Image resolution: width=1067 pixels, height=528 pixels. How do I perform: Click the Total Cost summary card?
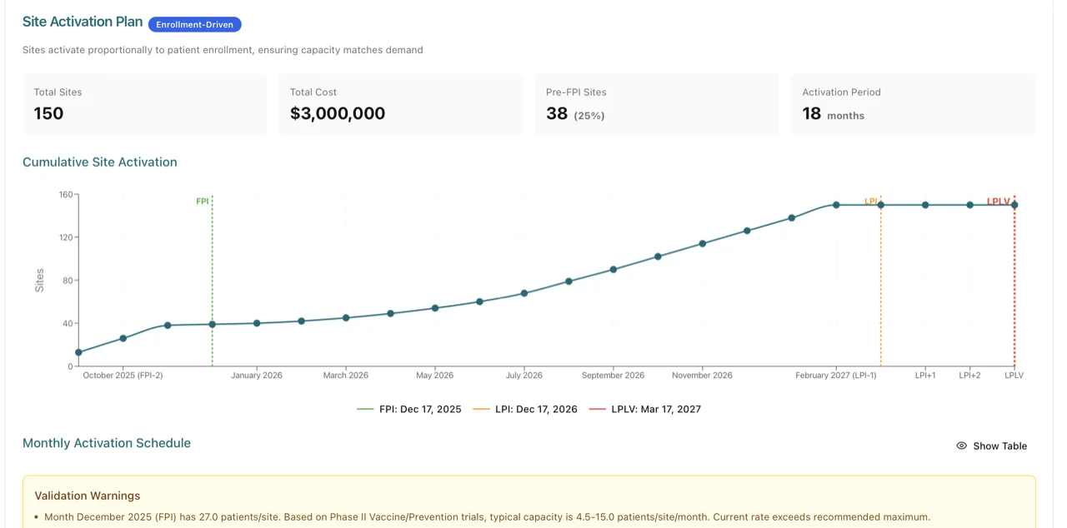[x=401, y=104]
